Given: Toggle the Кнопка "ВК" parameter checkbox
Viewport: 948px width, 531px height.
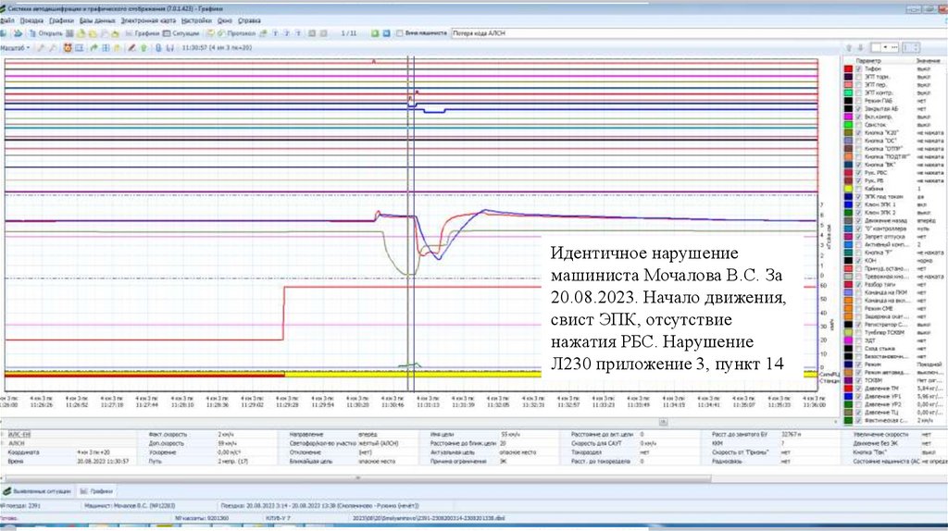Looking at the screenshot, I should (858, 165).
